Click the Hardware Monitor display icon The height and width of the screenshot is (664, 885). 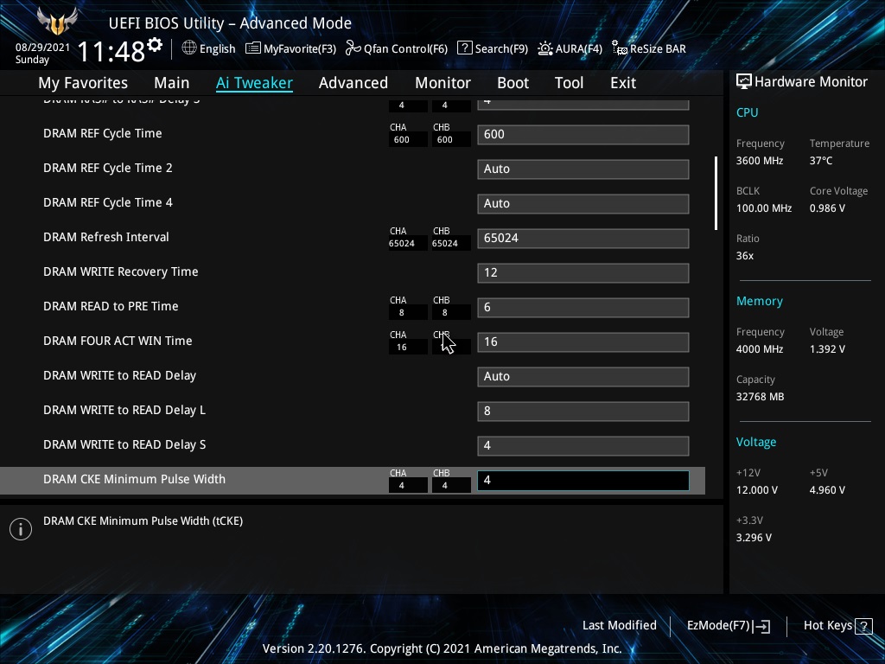[744, 82]
